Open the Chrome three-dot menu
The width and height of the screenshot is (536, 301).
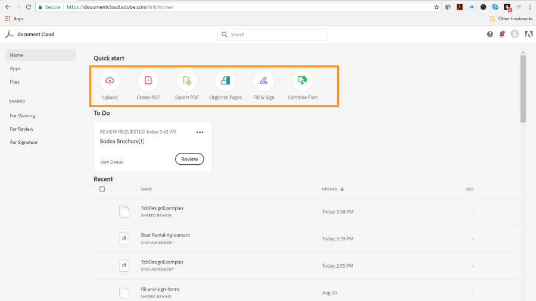pos(530,7)
